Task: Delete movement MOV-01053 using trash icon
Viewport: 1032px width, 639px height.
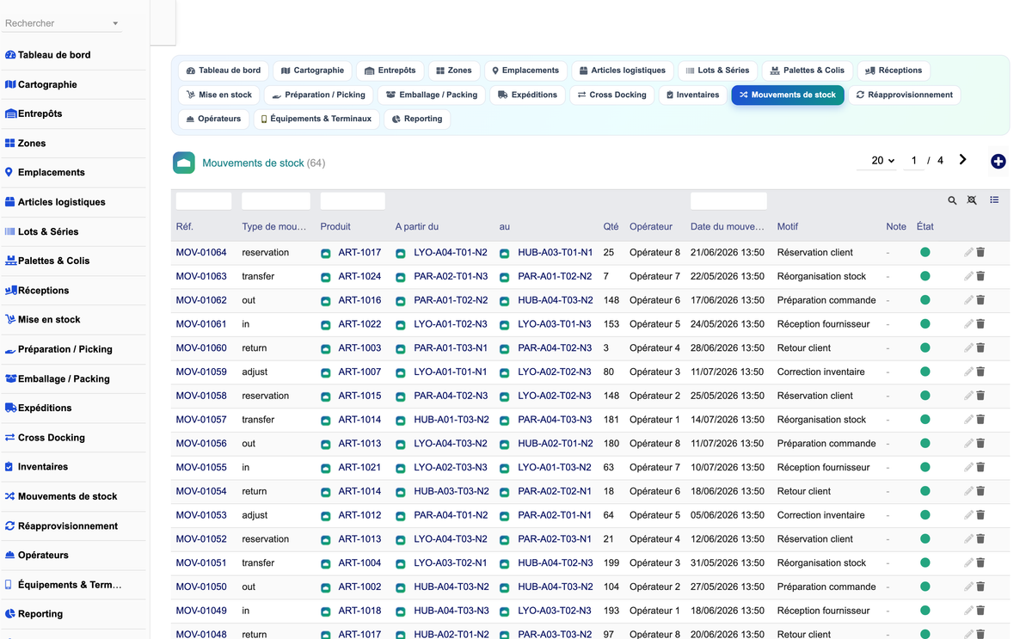Action: click(x=980, y=515)
